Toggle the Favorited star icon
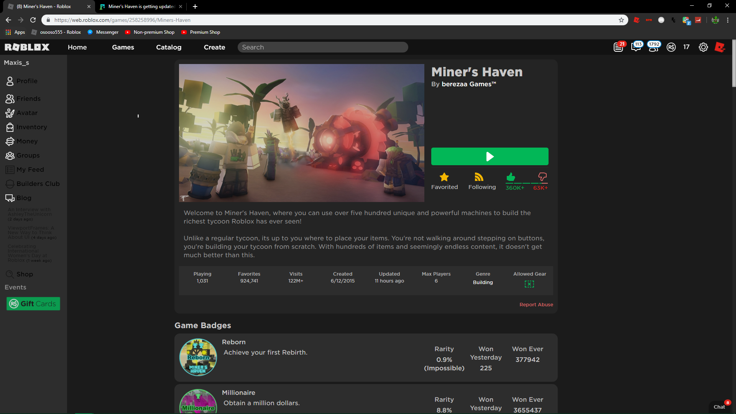 click(x=444, y=177)
